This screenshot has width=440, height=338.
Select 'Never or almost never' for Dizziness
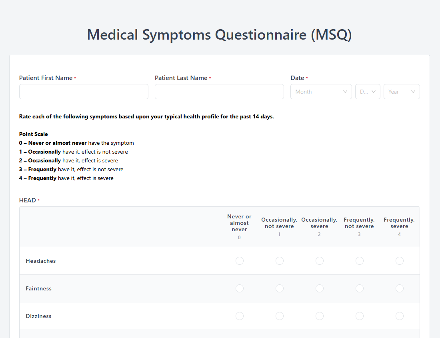coord(240,316)
